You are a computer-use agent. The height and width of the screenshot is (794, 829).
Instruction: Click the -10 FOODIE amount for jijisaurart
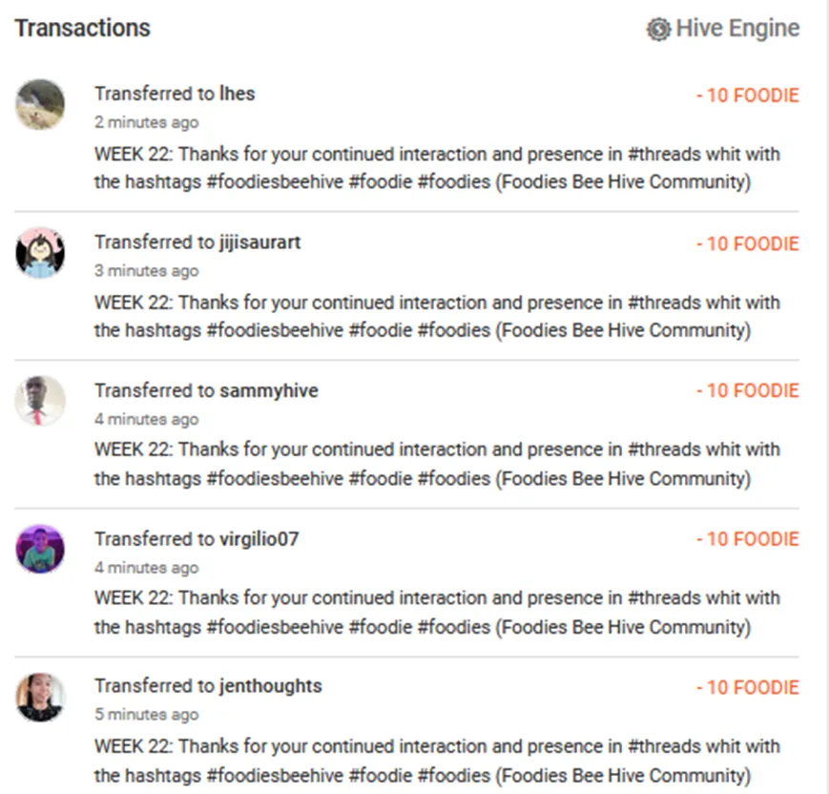coord(747,244)
